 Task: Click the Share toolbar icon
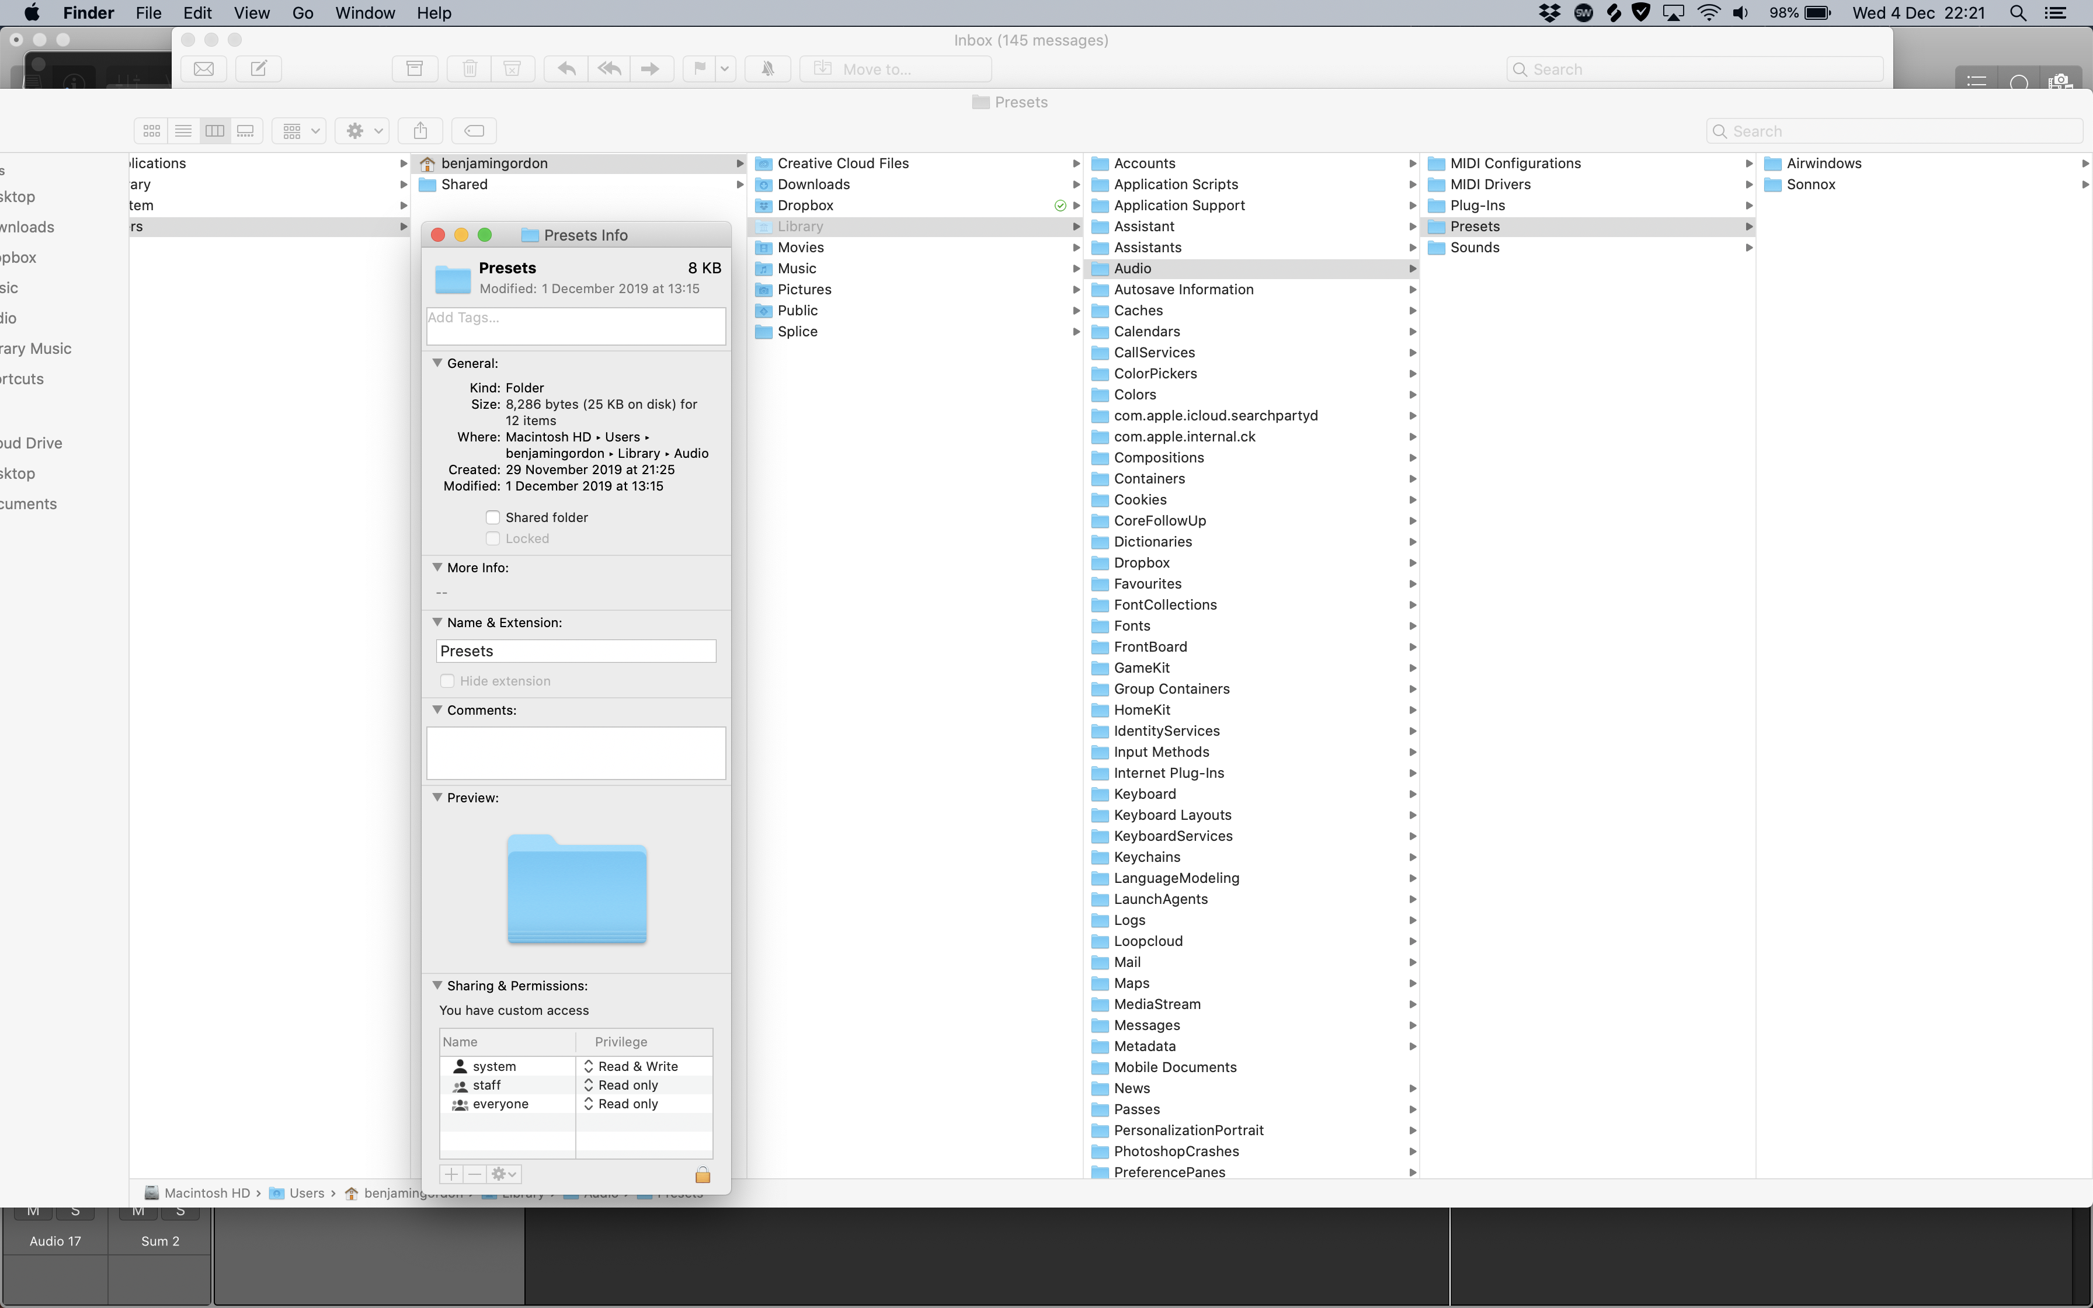(420, 131)
